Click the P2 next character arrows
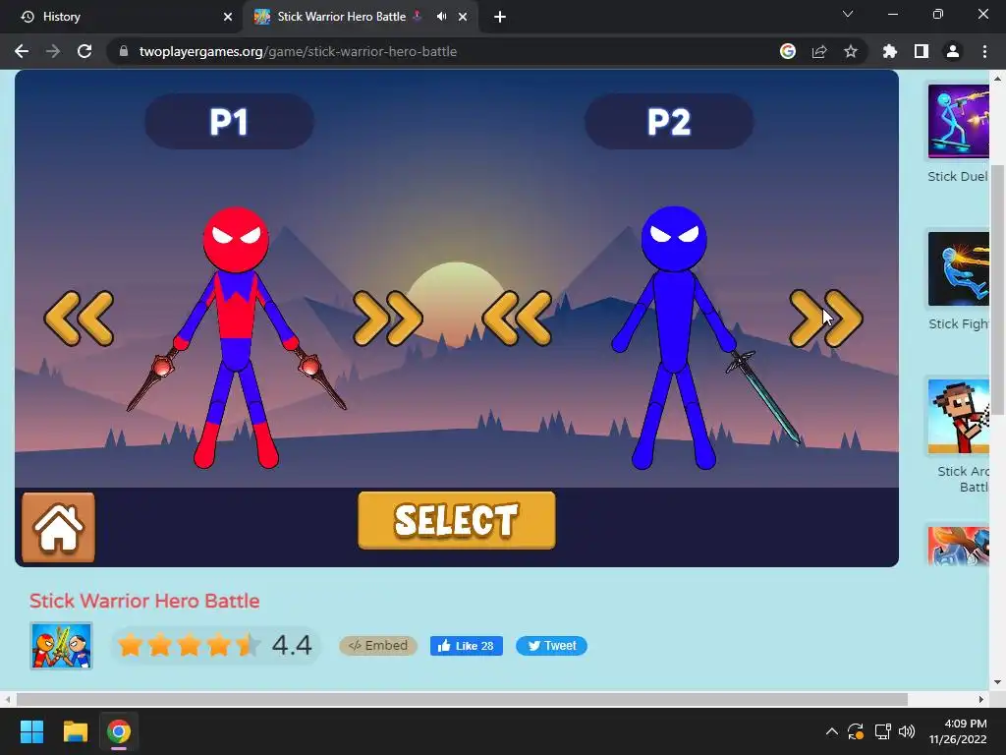 tap(825, 319)
